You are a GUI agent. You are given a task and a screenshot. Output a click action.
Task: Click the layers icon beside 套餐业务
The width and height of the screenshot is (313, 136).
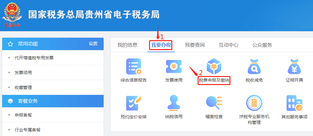pyautogui.click(x=10, y=101)
